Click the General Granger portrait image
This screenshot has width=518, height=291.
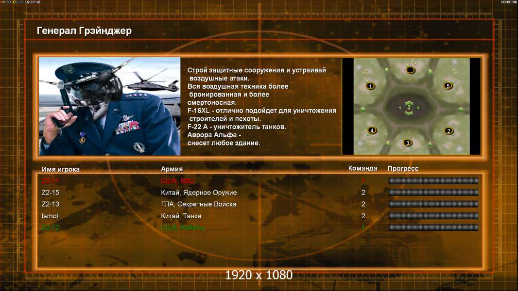click(x=110, y=106)
